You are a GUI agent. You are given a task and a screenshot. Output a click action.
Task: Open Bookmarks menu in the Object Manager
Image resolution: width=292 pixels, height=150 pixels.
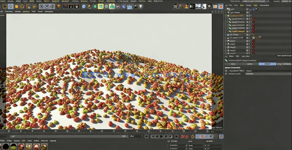[x=264, y=5]
